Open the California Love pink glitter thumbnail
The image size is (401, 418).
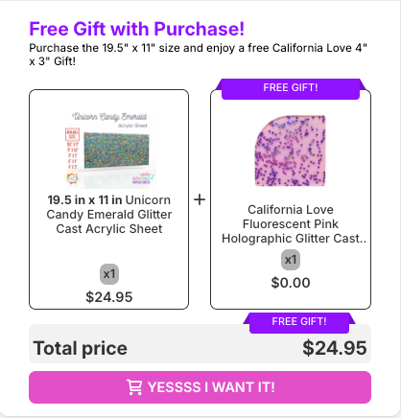(291, 151)
